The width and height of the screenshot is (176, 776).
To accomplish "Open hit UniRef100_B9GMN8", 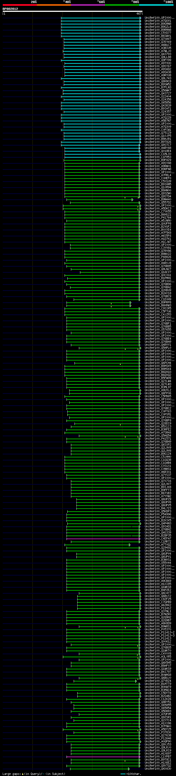I will (158, 24).
